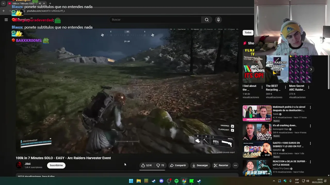Open the first Steam taskbar icon

point(154,181)
